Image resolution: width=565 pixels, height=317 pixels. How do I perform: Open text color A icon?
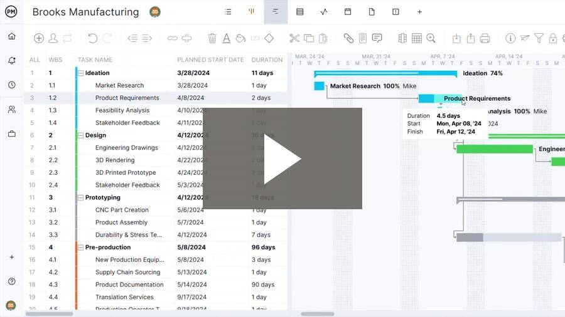[226, 38]
